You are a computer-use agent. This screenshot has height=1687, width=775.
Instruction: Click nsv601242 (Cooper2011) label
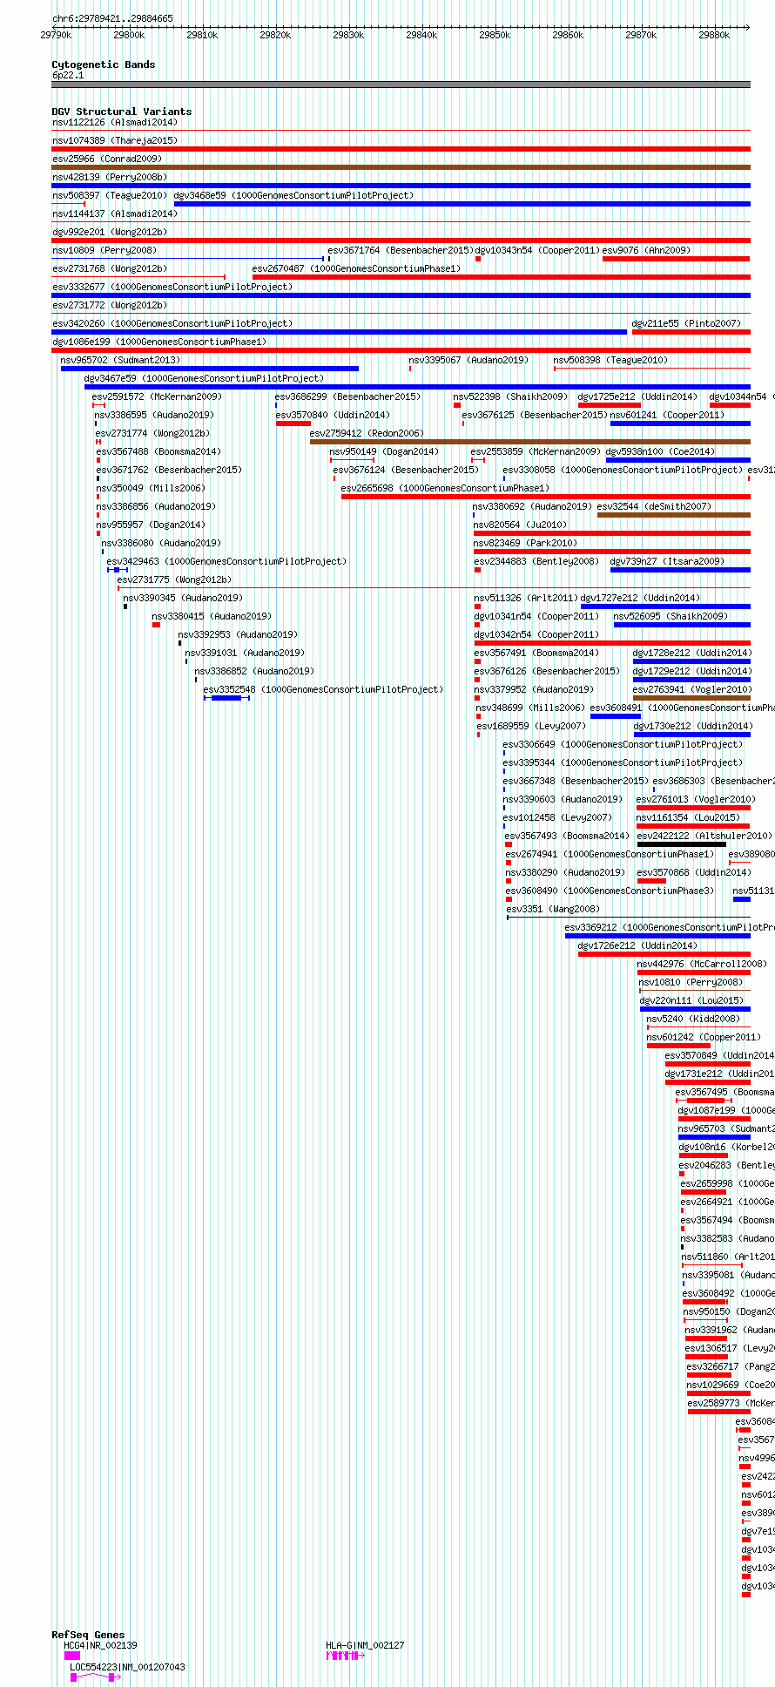coord(704,1037)
